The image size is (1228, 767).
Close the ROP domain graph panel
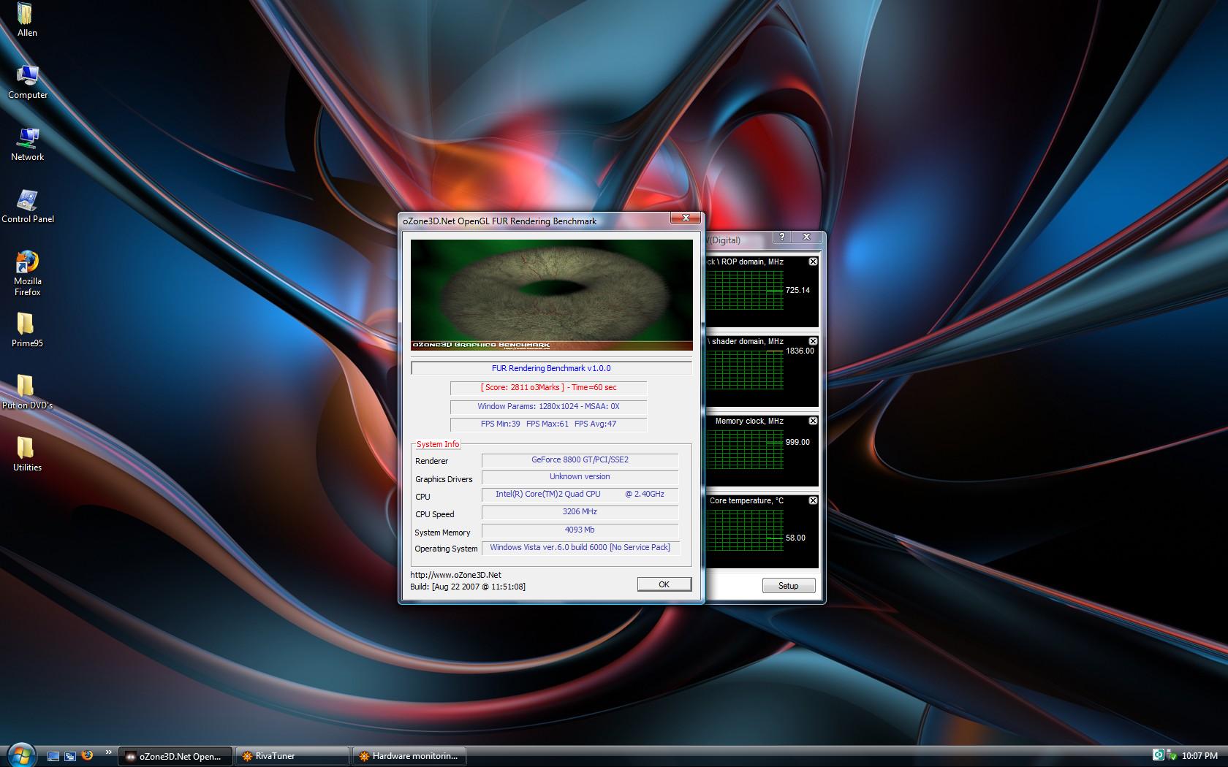click(813, 262)
